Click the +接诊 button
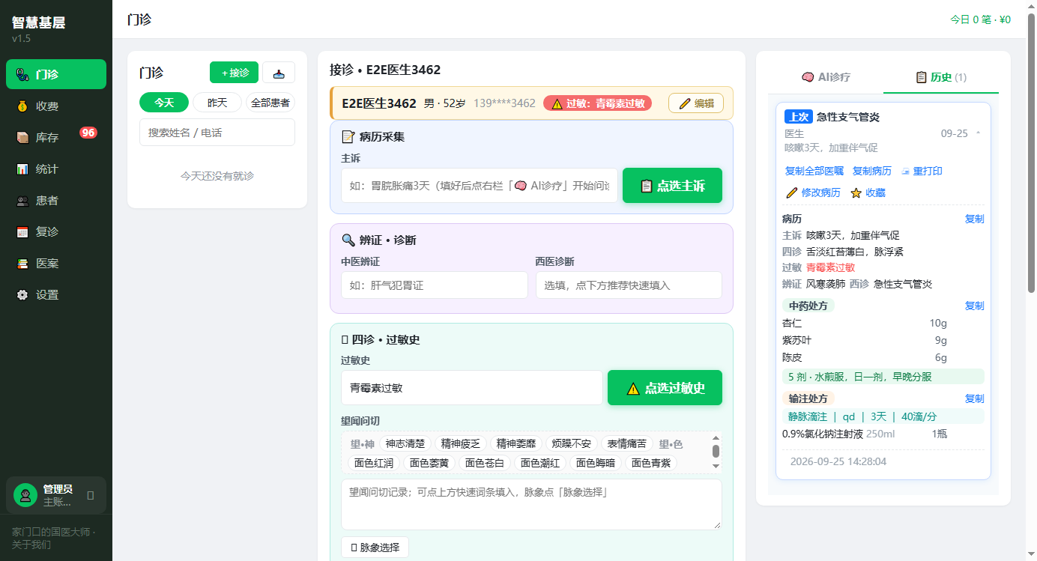 click(x=234, y=73)
